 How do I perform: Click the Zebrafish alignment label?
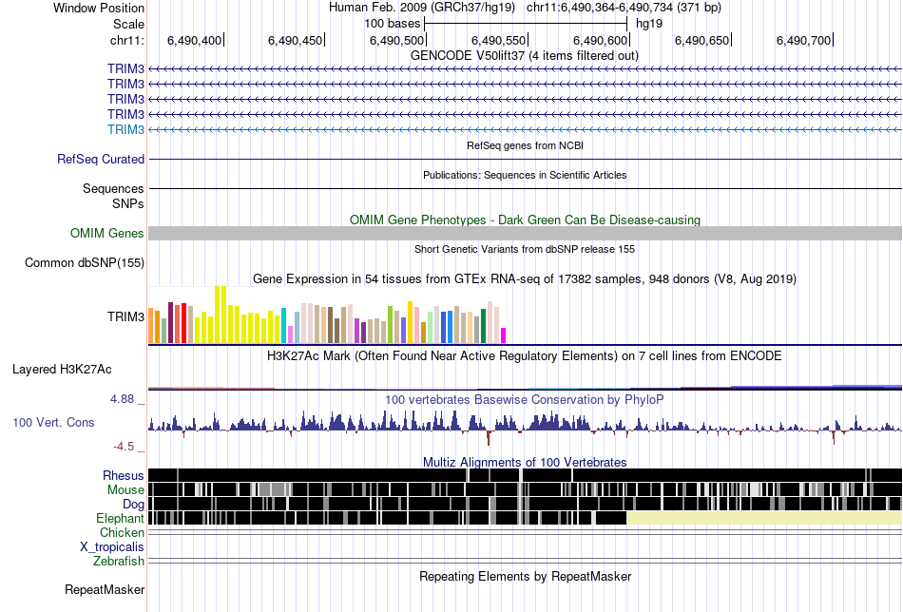pyautogui.click(x=119, y=561)
